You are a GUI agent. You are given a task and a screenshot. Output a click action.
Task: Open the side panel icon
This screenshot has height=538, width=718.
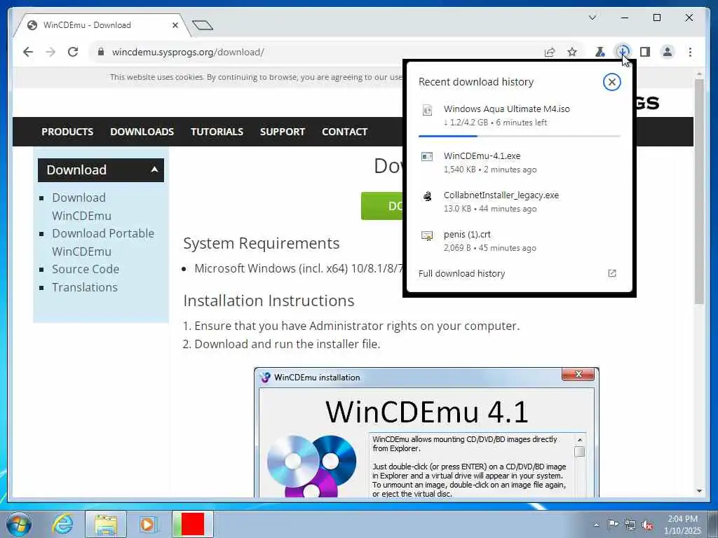click(x=645, y=52)
